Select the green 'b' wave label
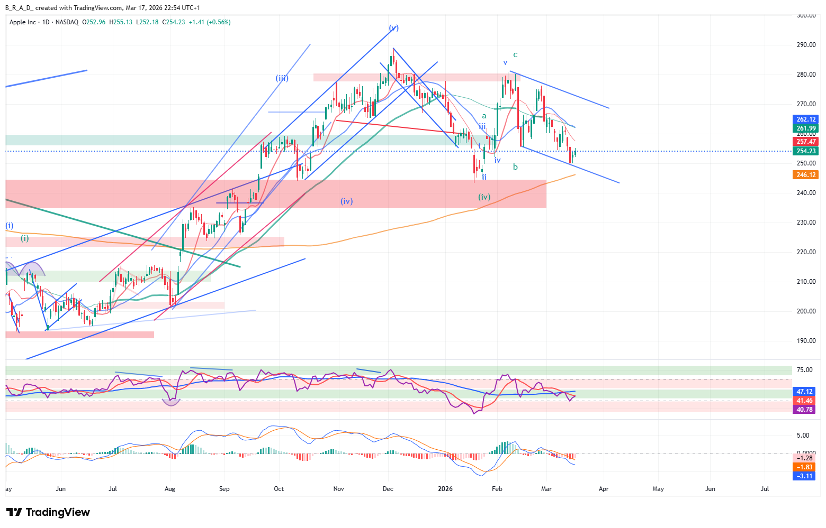Screen dimensions: 826x528 pos(515,167)
